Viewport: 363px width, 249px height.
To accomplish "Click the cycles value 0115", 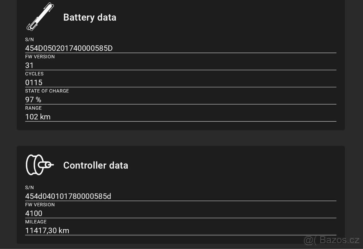I will tap(34, 82).
